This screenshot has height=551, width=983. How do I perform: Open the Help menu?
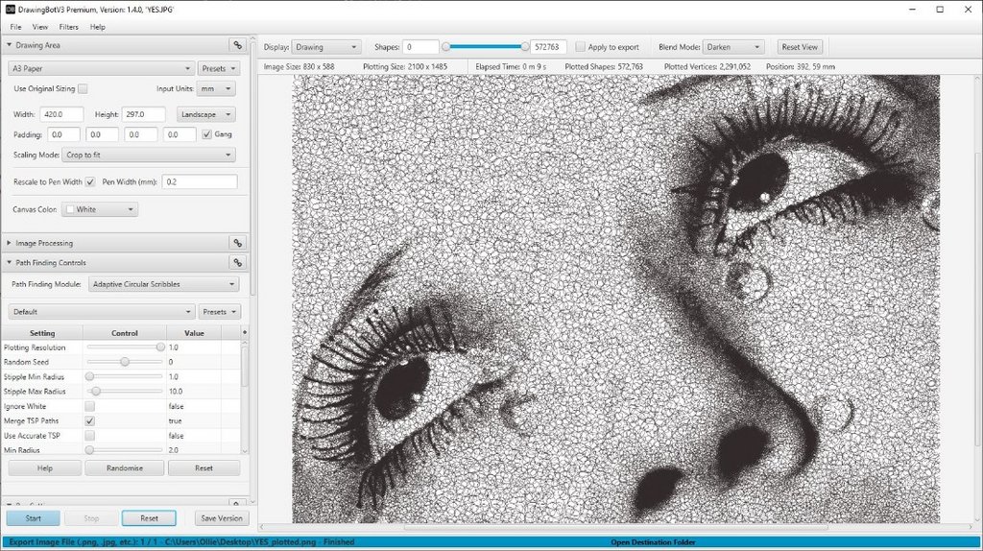click(x=98, y=27)
